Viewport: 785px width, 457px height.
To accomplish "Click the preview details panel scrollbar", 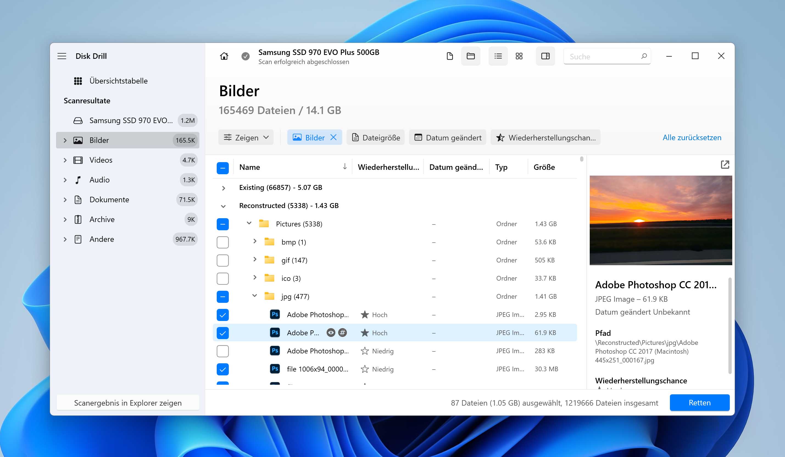I will point(730,325).
